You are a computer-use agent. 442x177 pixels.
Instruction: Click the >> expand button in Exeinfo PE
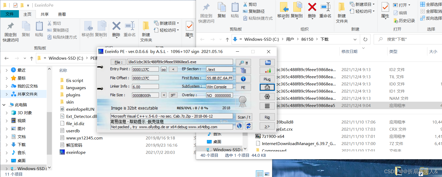tap(267, 126)
